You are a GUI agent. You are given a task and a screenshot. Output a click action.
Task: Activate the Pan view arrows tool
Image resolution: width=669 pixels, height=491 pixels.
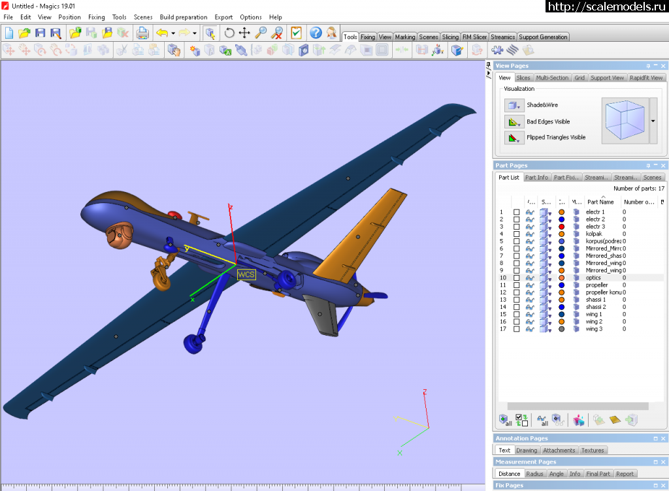coord(244,33)
